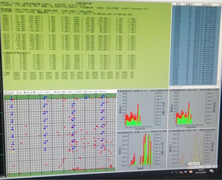The width and height of the screenshot is (222, 180).
Task: Click the tray icon with red badge
Action: 181,172
